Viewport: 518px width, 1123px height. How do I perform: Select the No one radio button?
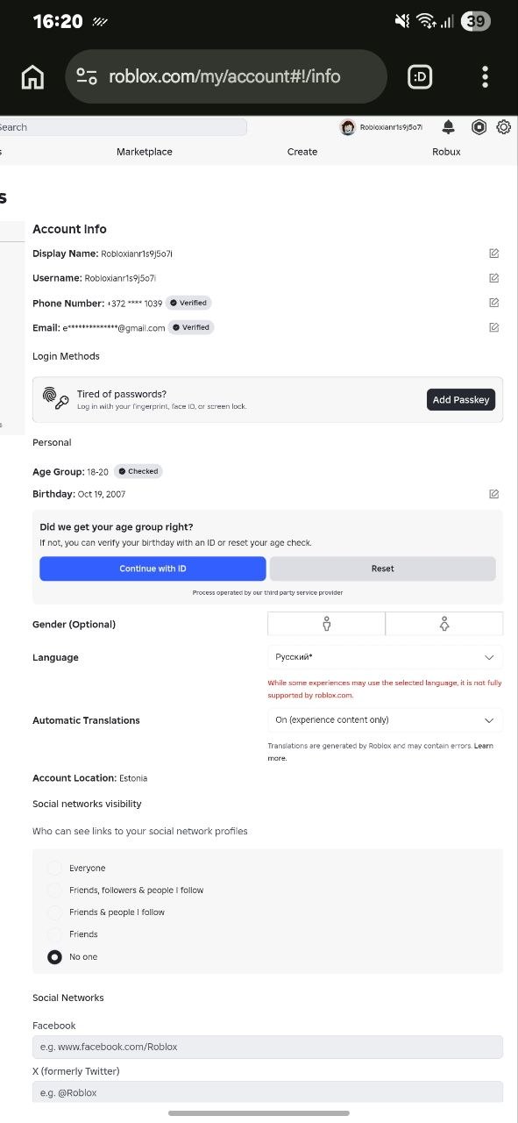(54, 957)
